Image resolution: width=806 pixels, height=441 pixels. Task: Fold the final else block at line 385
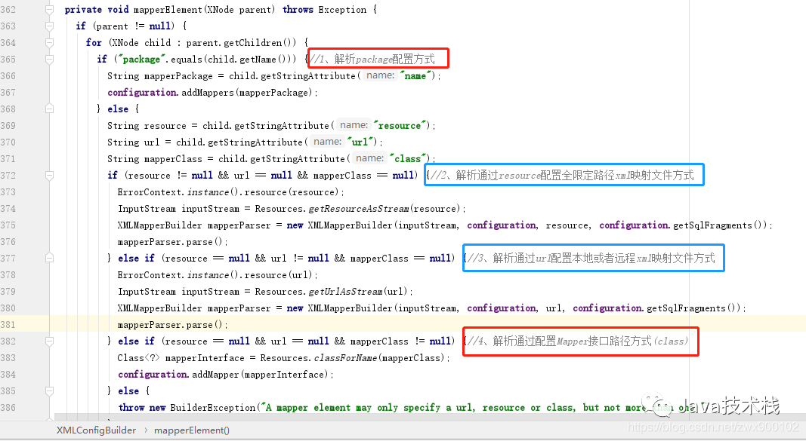point(49,390)
